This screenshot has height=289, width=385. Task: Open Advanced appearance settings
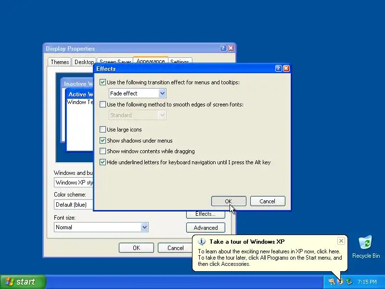click(205, 228)
